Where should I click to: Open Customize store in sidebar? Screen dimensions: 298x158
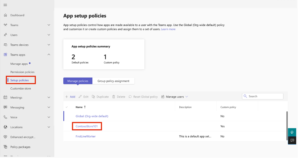click(x=20, y=88)
